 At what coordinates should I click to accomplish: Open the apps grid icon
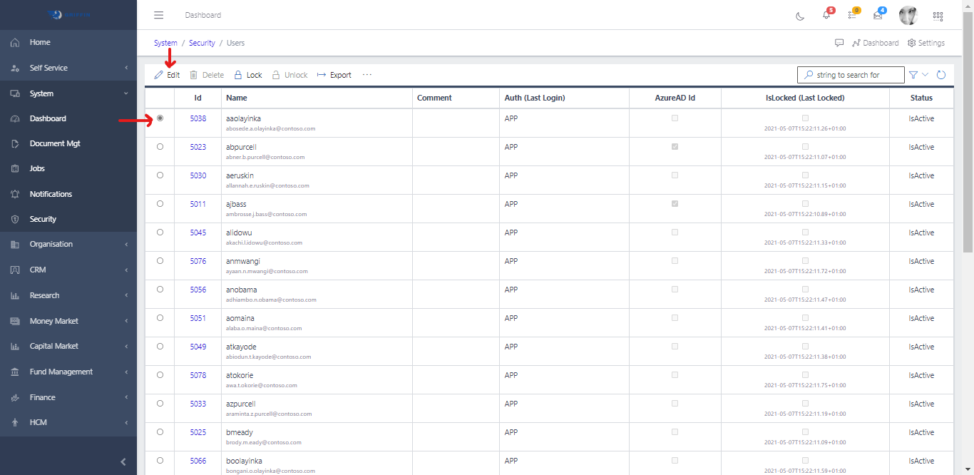(938, 16)
